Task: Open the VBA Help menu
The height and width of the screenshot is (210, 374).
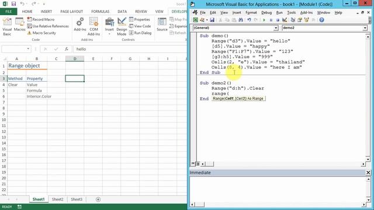Action: point(338,13)
